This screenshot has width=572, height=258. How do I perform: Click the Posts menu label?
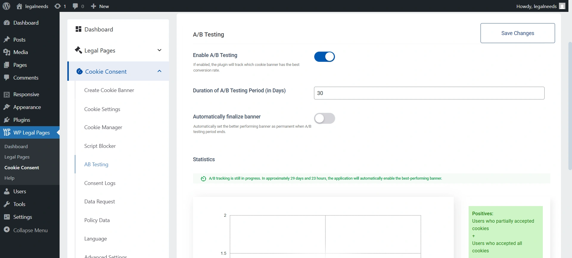point(19,39)
